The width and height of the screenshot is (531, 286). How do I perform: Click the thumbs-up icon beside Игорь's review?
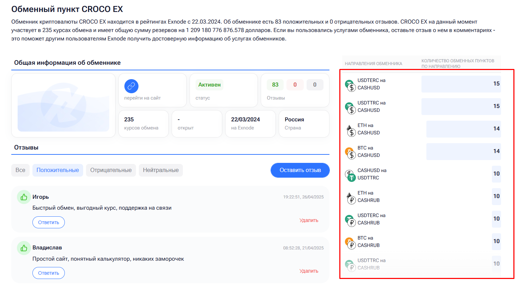tap(24, 197)
